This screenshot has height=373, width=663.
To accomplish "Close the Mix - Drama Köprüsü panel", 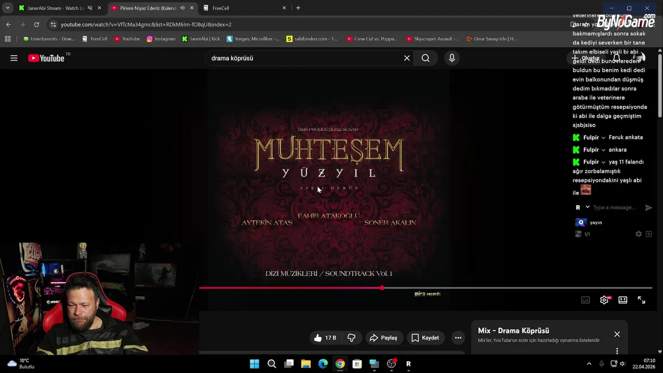I will [x=617, y=334].
